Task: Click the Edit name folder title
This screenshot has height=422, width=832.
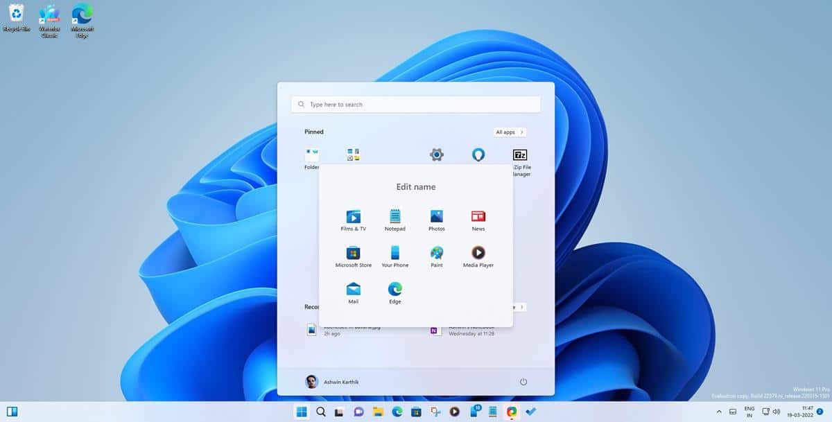Action: pyautogui.click(x=416, y=187)
